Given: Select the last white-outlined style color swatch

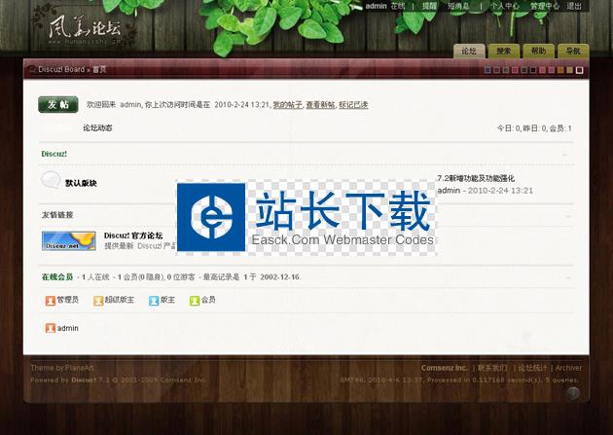Looking at the screenshot, I should tap(580, 70).
